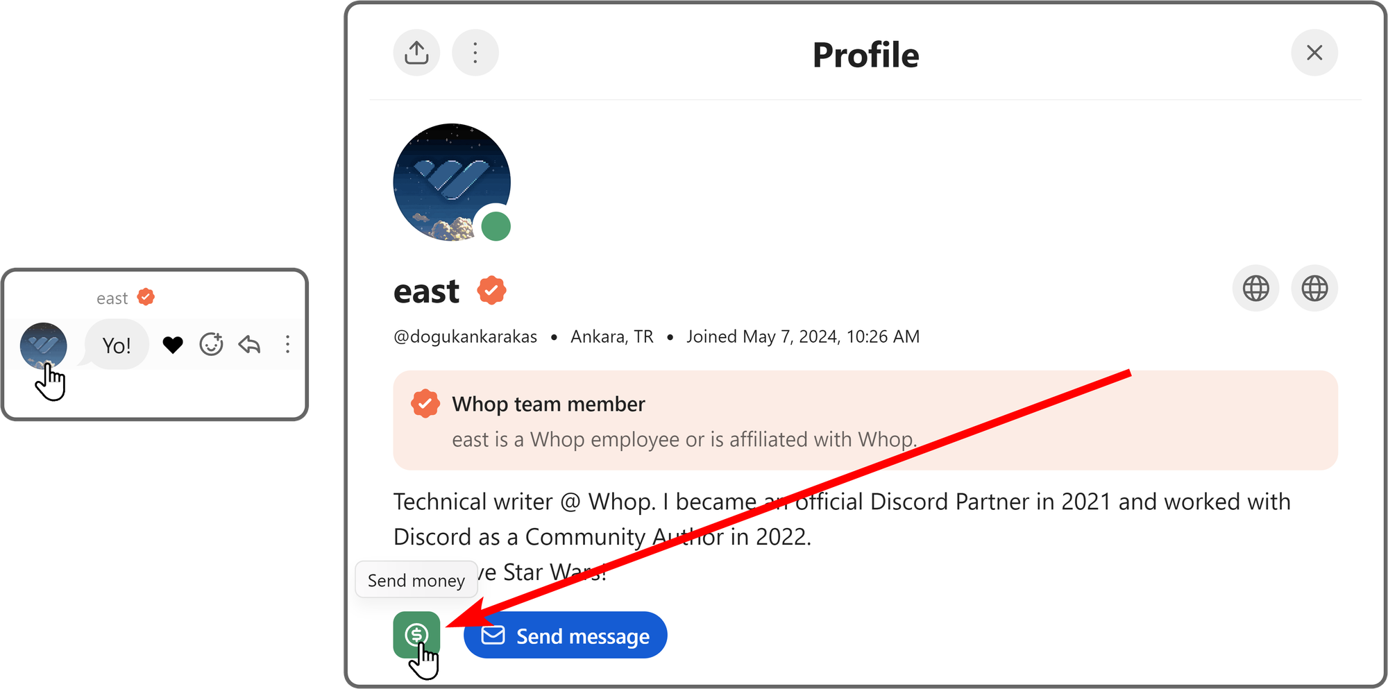Click the share profile icon
This screenshot has width=1388, height=689.
point(416,53)
